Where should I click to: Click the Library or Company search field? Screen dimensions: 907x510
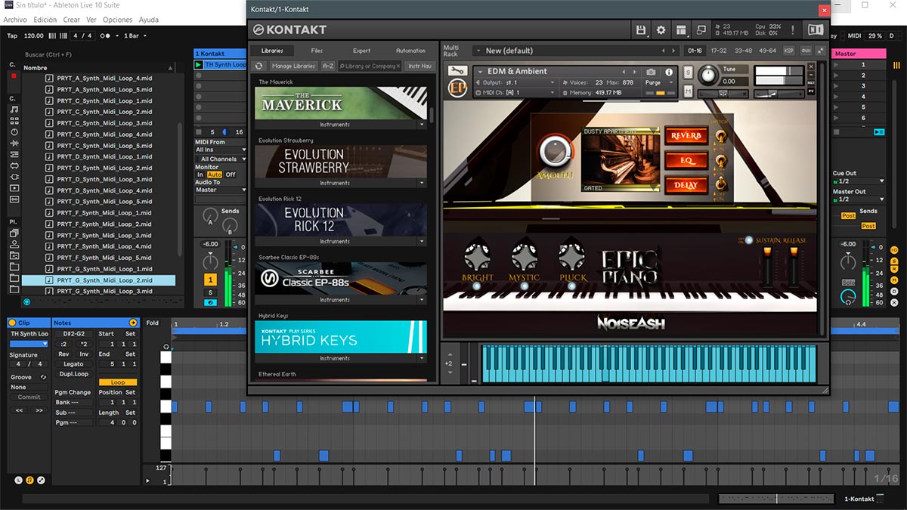click(370, 66)
